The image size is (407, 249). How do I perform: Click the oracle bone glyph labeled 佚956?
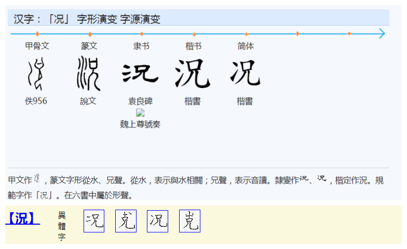click(36, 74)
